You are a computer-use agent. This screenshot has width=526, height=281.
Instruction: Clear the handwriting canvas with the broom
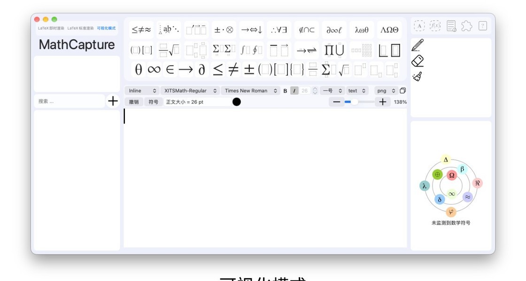[418, 77]
